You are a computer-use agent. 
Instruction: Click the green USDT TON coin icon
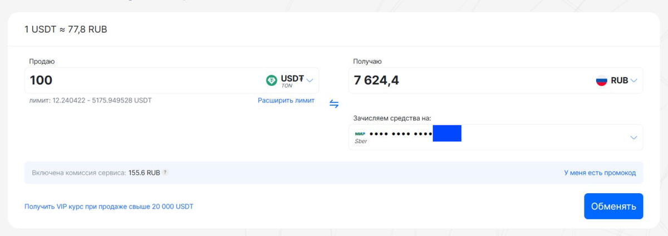pos(271,81)
